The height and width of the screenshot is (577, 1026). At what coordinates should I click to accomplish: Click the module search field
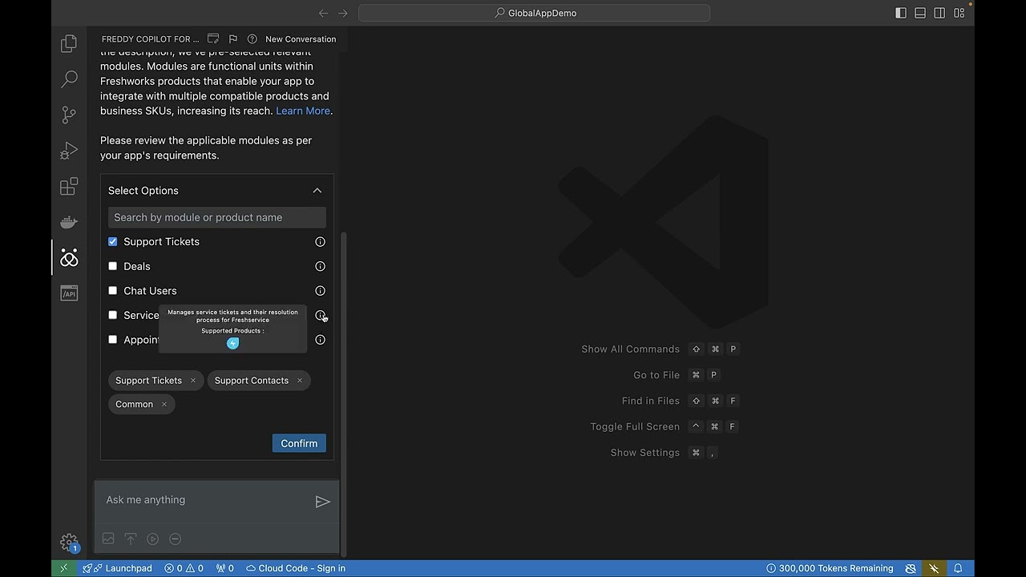click(x=217, y=217)
